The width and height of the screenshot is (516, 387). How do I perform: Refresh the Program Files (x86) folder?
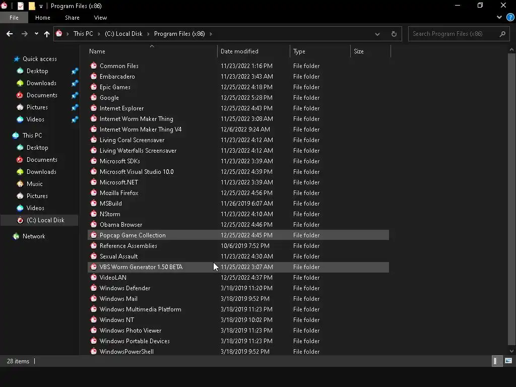coord(394,34)
